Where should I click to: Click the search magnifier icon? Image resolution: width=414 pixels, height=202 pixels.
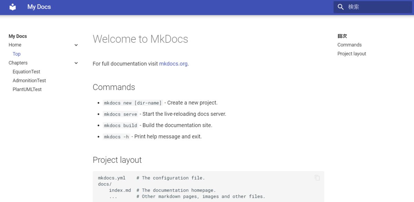pos(341,7)
